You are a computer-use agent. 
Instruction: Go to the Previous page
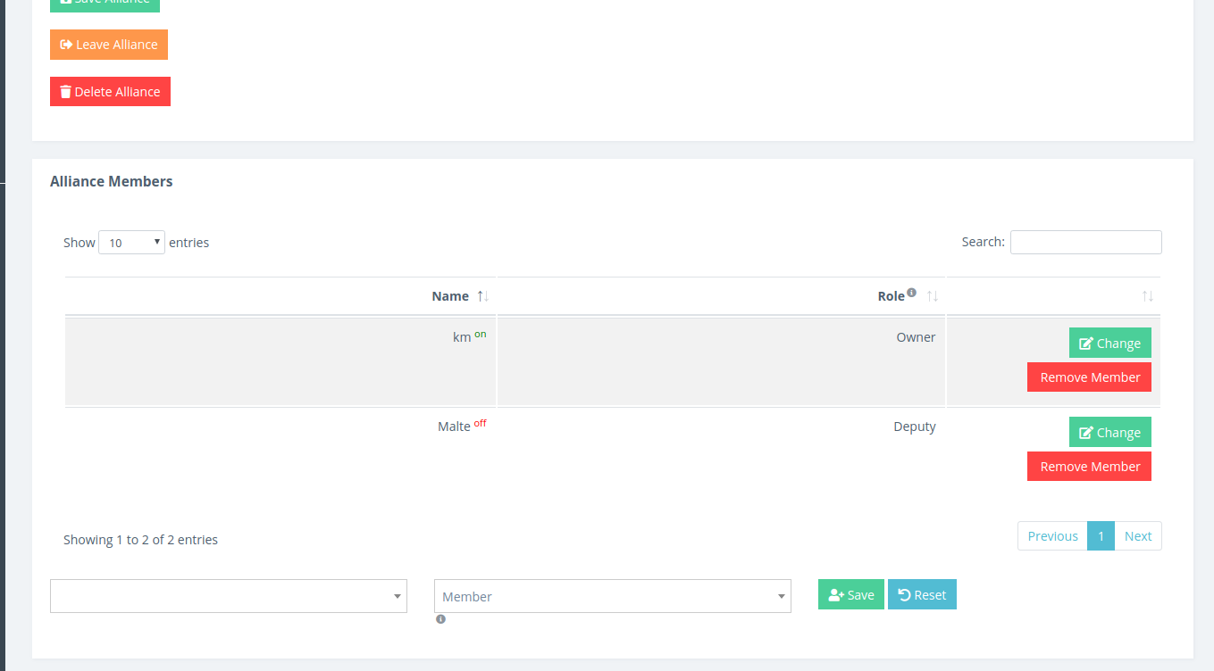pos(1052,535)
